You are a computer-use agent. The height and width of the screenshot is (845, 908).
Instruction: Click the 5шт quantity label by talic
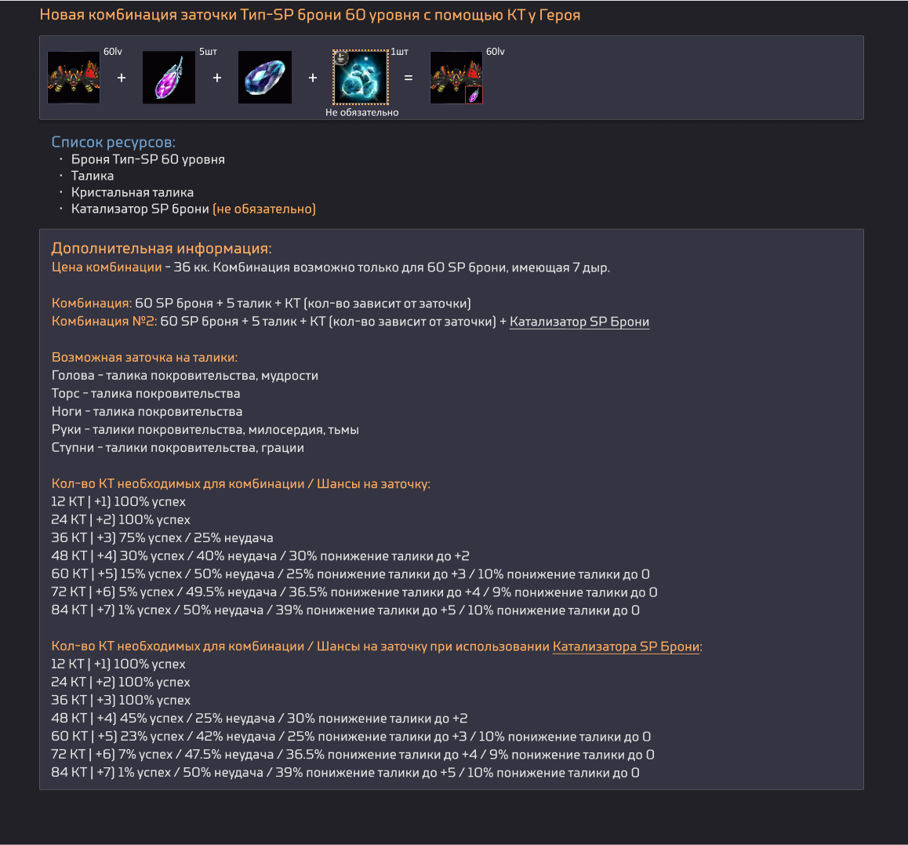click(208, 52)
